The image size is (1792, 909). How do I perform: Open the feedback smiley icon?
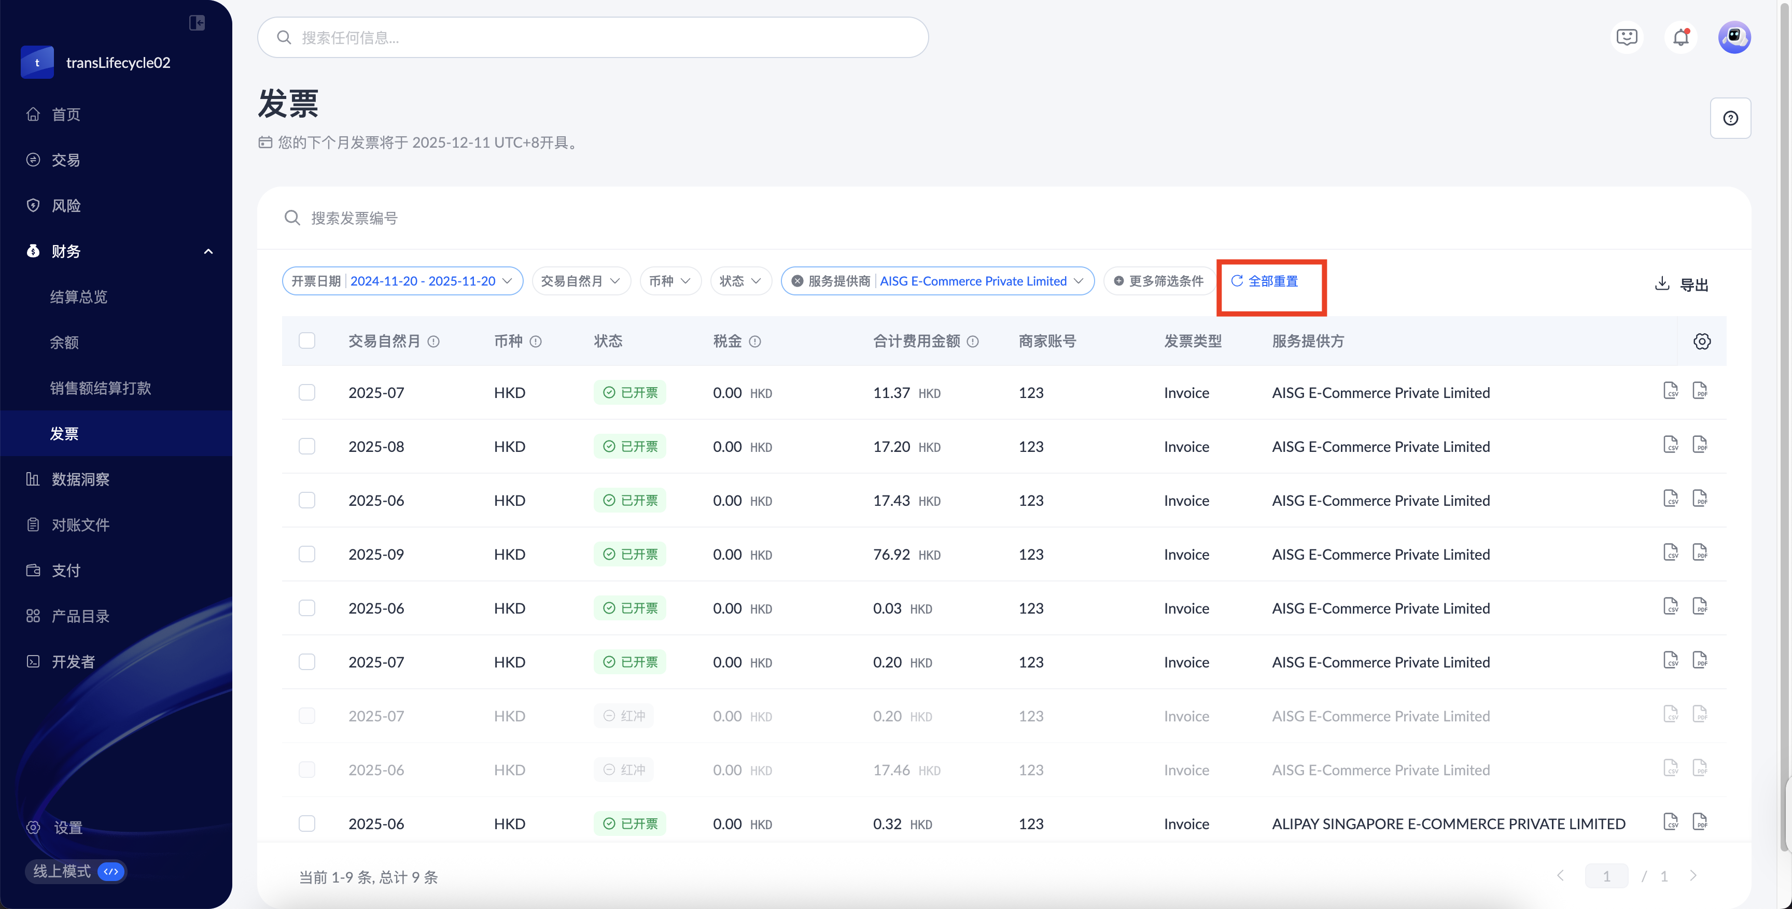pyautogui.click(x=1627, y=37)
